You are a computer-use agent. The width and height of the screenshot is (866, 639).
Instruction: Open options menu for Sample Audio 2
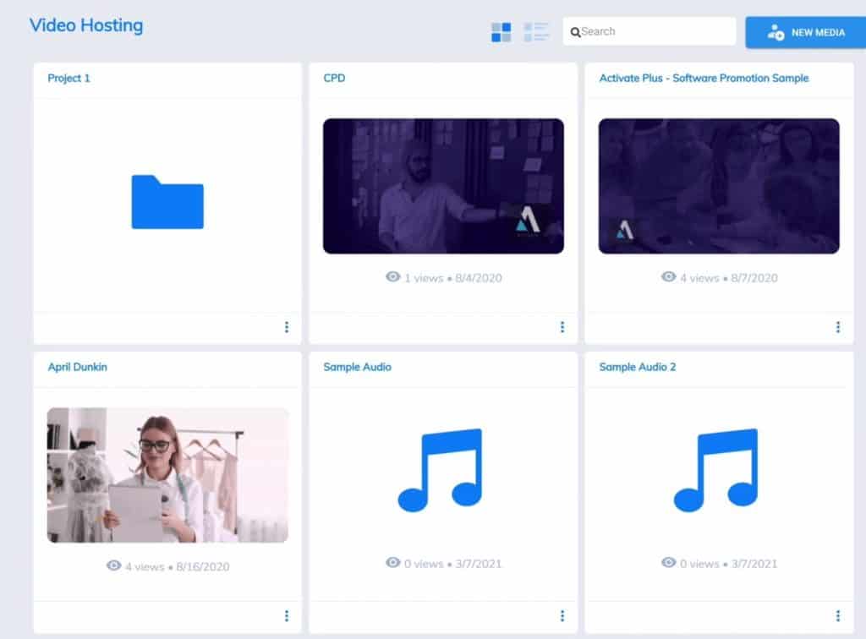[x=838, y=616]
